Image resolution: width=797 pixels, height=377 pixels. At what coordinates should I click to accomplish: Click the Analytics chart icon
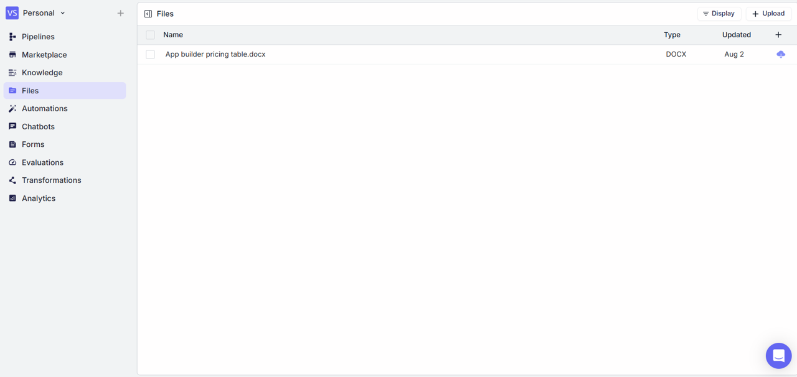pyautogui.click(x=12, y=198)
